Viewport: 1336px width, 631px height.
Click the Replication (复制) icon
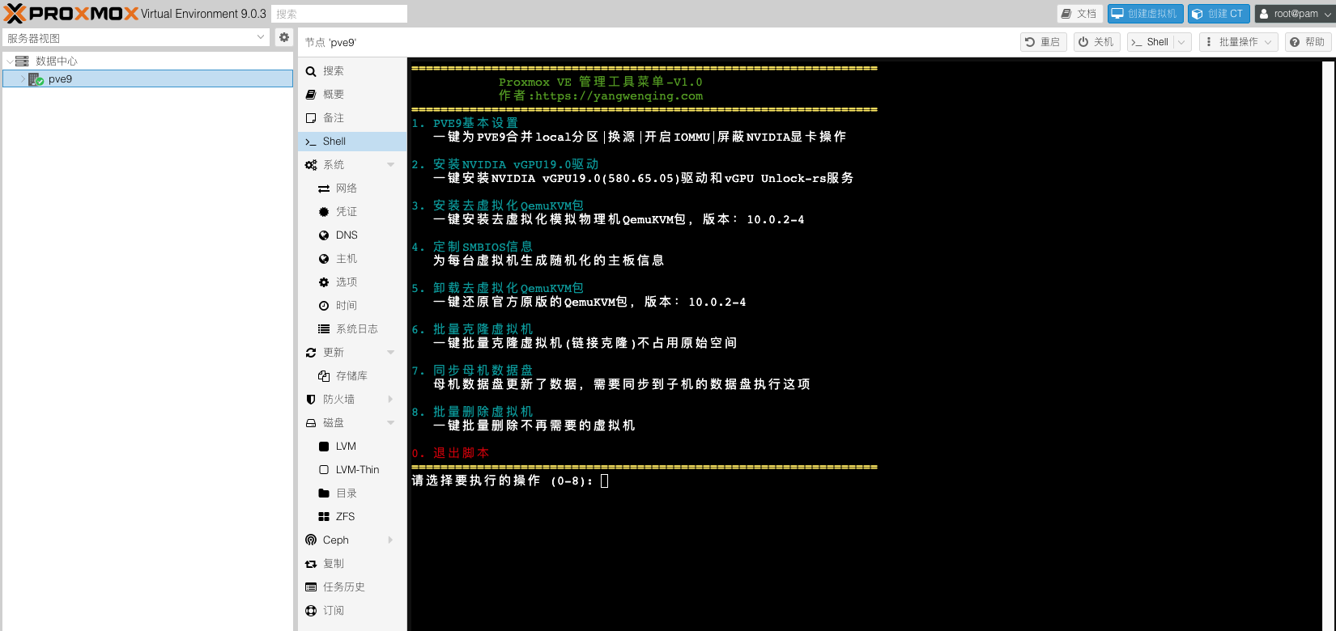point(311,564)
